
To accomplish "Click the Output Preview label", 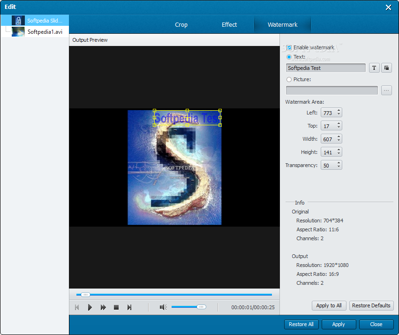I will [x=90, y=40].
